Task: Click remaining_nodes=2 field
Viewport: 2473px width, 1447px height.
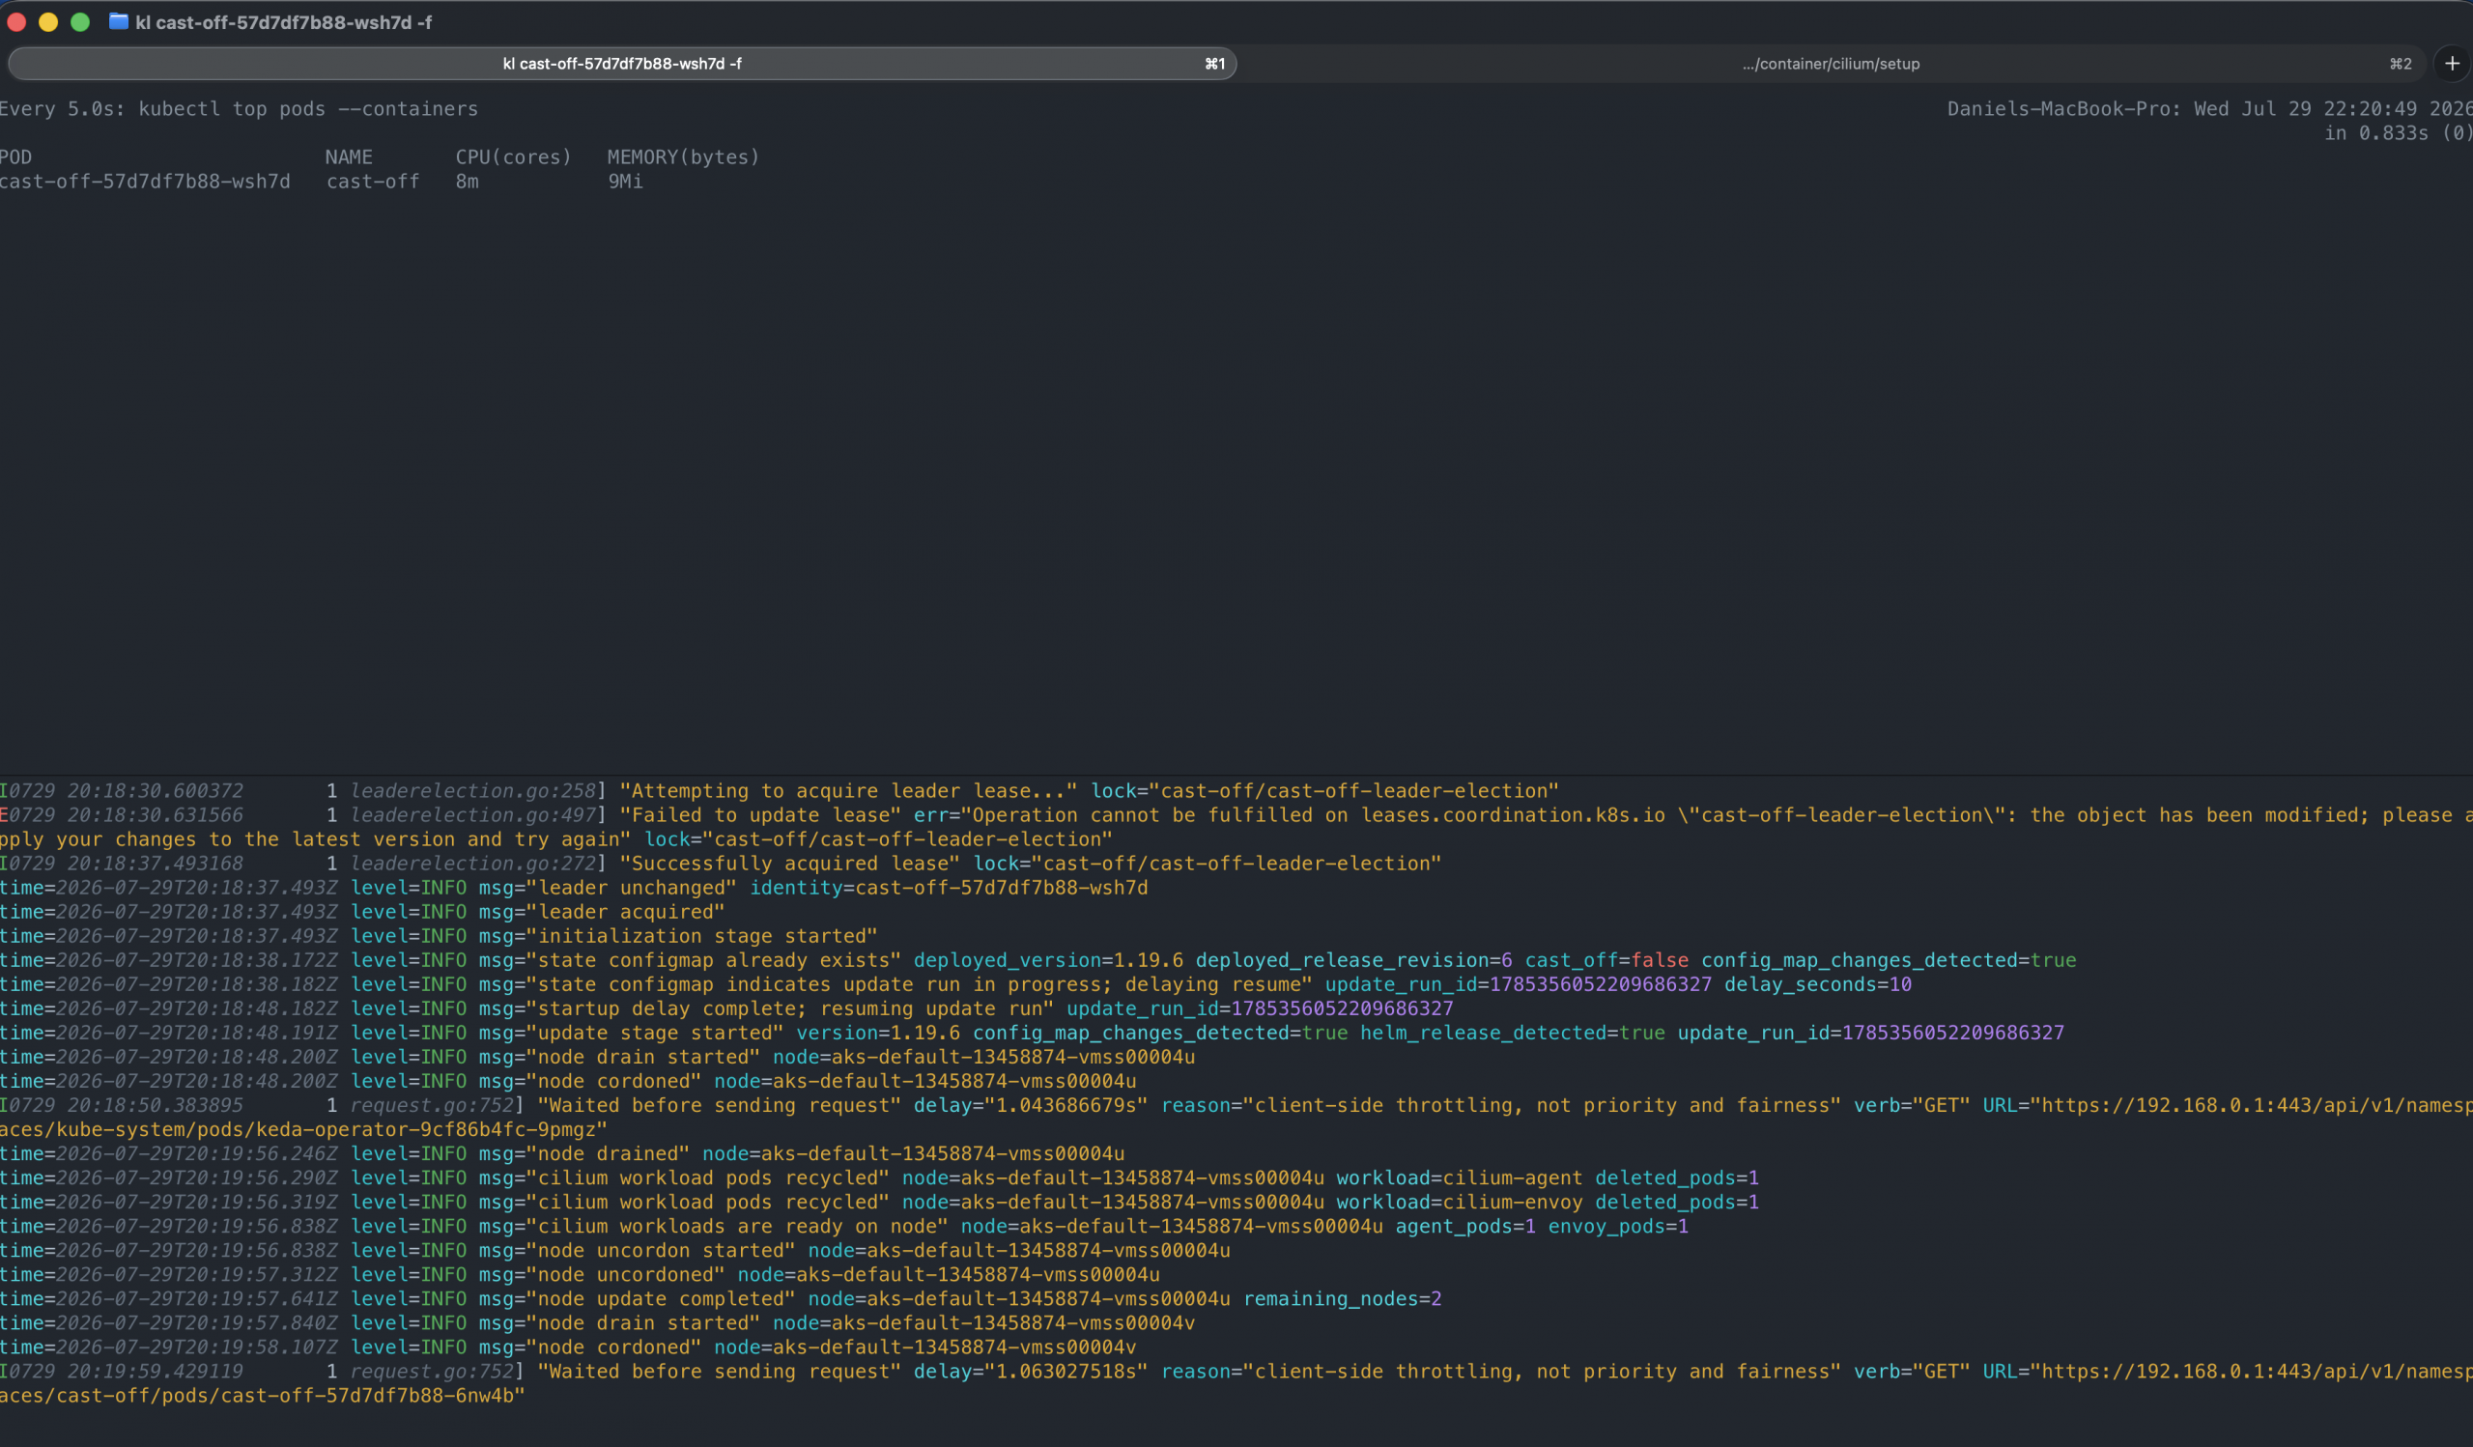Action: 1343,1299
